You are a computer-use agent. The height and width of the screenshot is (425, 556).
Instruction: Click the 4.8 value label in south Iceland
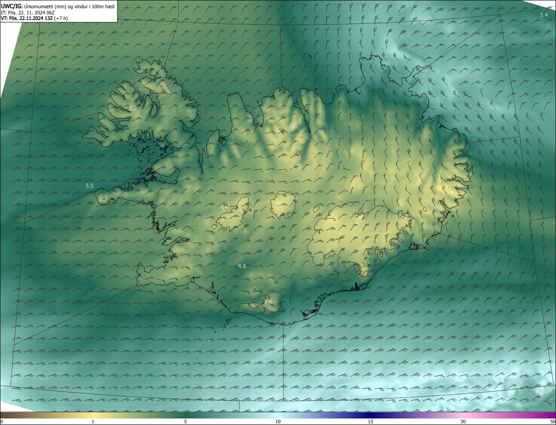pos(242,266)
